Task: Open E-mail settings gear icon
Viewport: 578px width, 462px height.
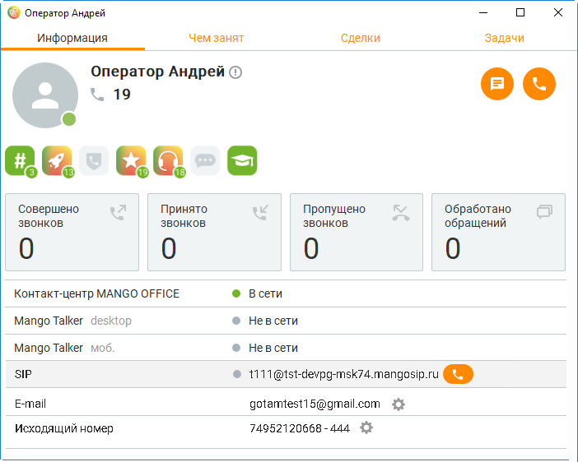Action: coord(399,404)
